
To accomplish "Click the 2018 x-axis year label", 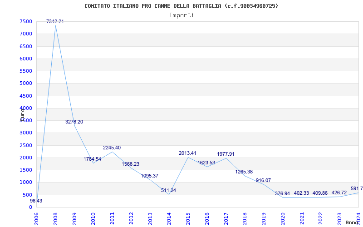I will coord(245,219).
